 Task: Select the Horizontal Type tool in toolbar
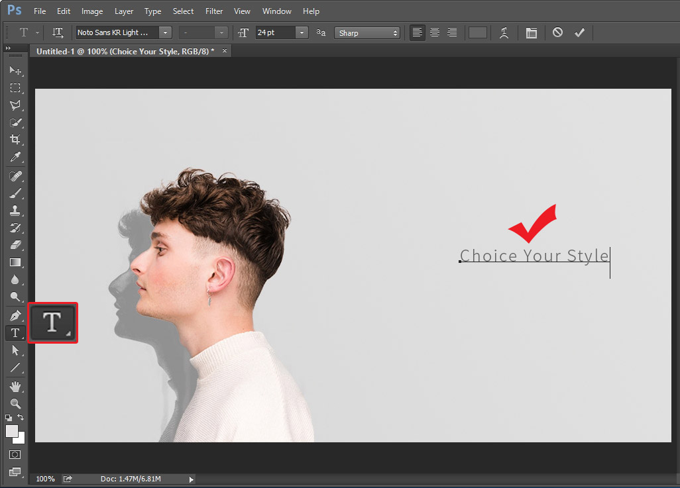tap(15, 333)
